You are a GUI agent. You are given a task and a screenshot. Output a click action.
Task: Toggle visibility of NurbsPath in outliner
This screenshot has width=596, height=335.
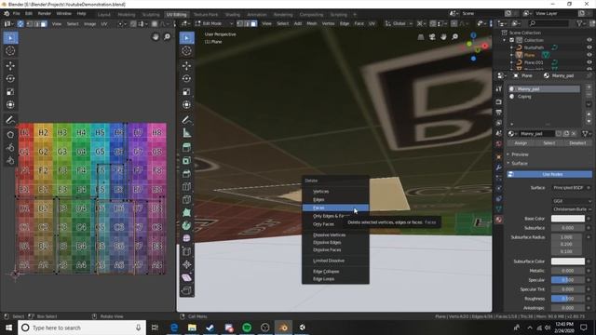[x=589, y=47]
